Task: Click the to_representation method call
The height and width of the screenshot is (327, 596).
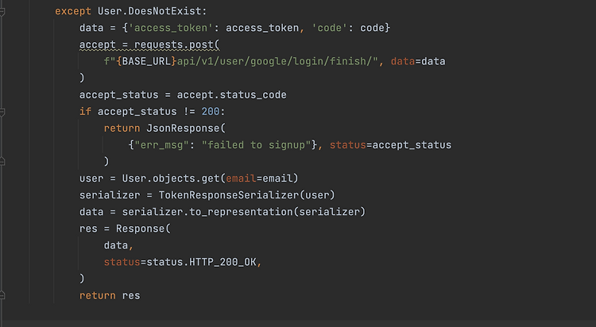Action: pyautogui.click(x=241, y=212)
